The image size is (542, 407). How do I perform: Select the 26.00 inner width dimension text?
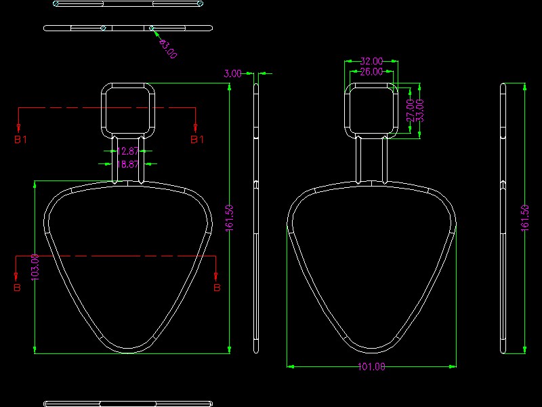pos(371,72)
